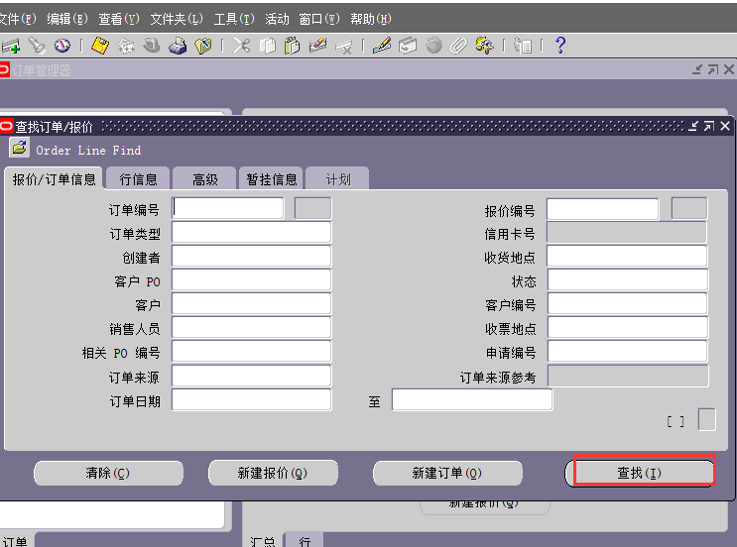Switch to the 行信息 tab
737x547 pixels.
point(138,179)
